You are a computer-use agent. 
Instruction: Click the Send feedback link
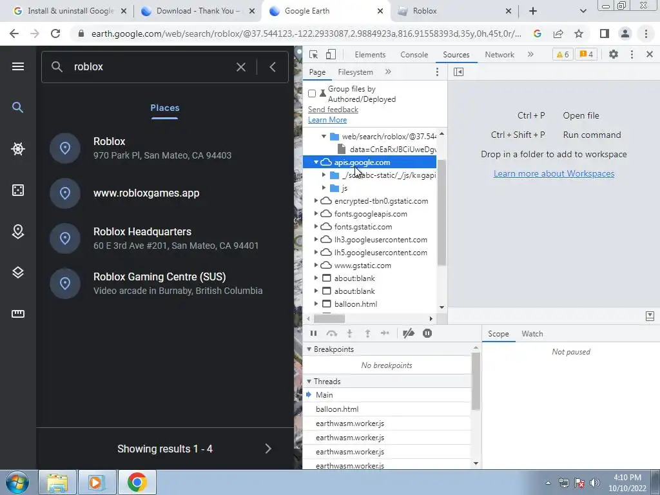333,110
